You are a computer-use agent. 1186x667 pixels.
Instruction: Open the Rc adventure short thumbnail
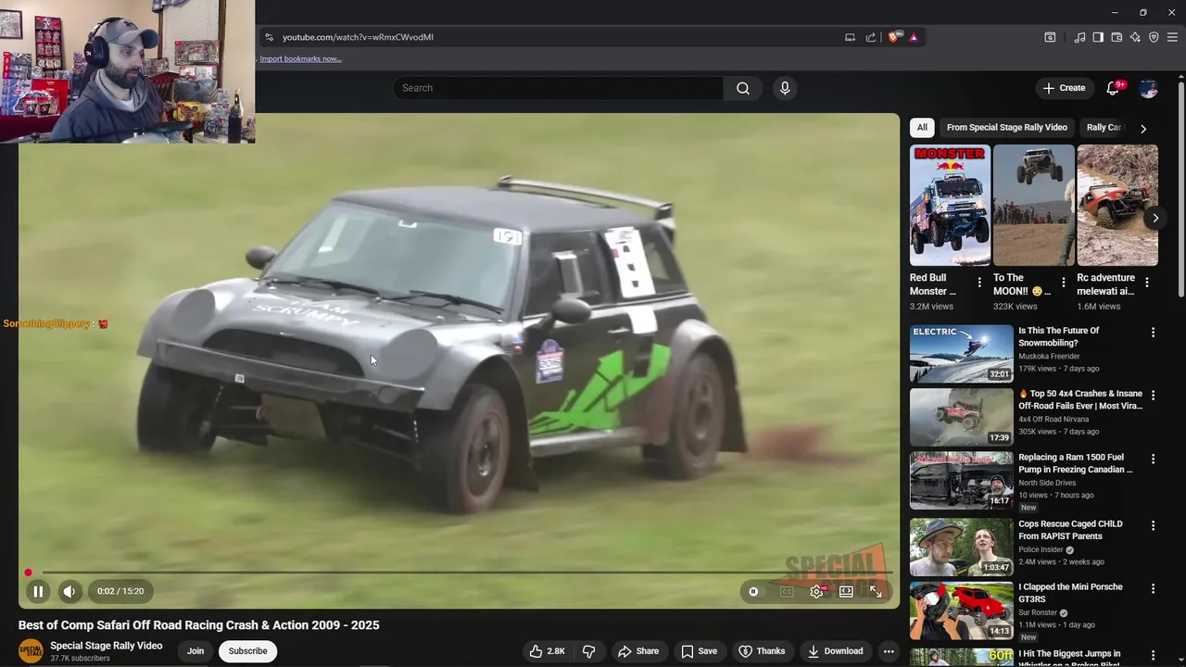pyautogui.click(x=1117, y=206)
